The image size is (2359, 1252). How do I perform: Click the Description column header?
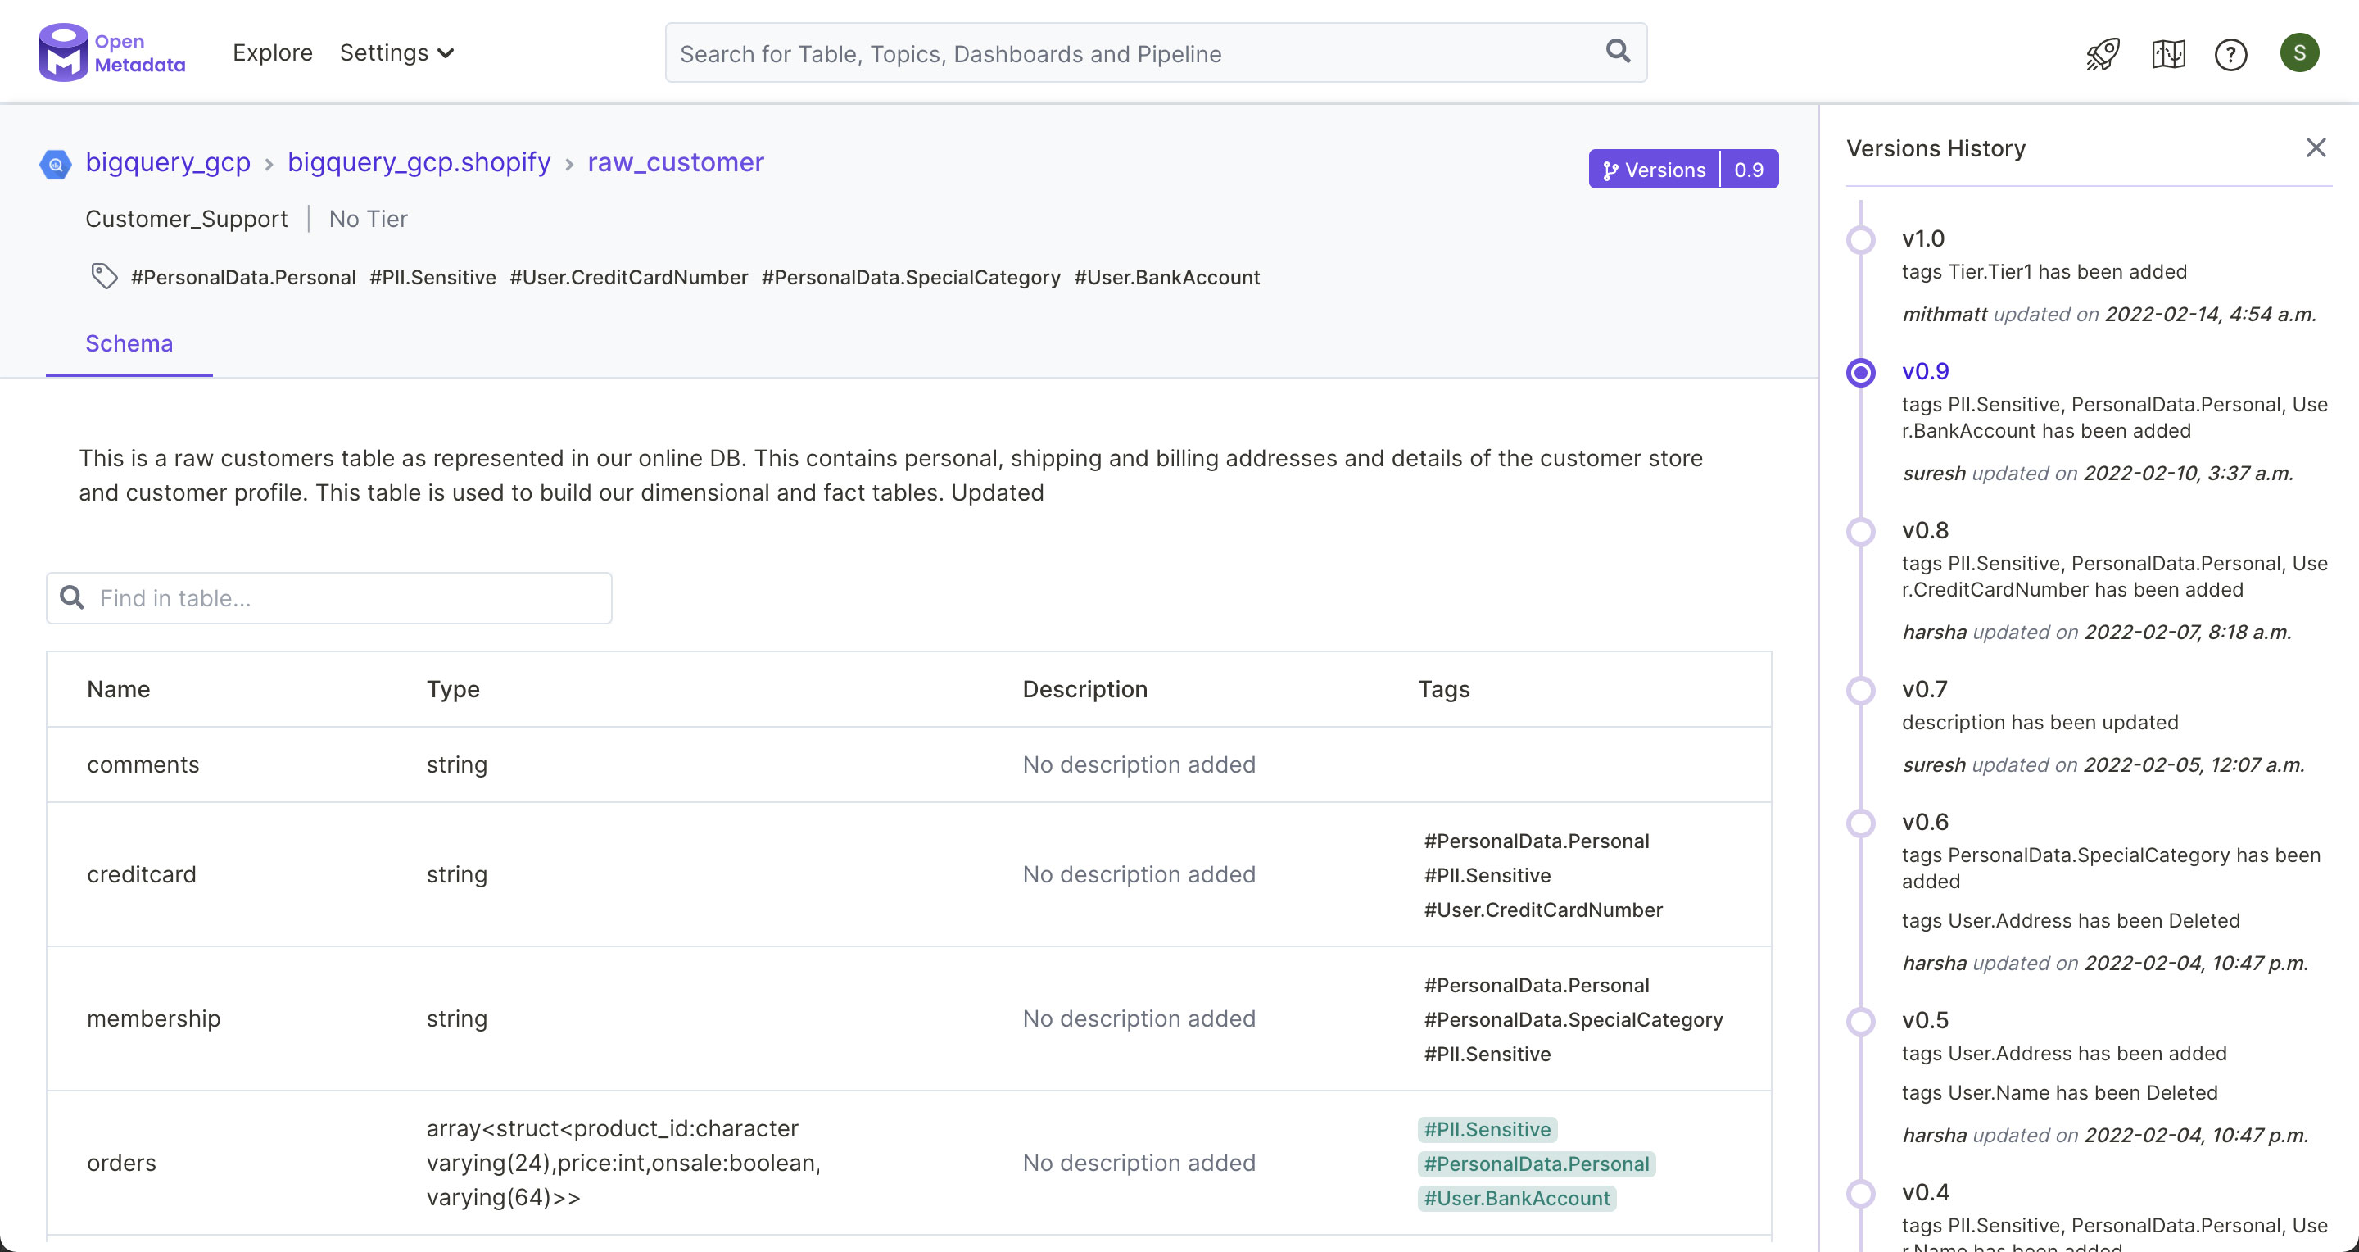(1084, 689)
